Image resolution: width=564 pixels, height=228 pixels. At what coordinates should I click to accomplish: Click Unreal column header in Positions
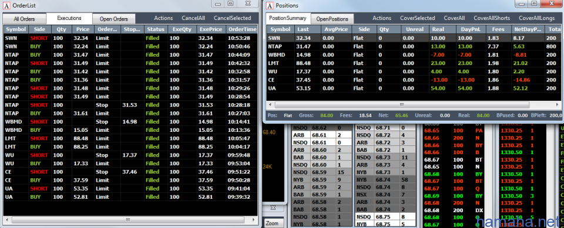tap(415, 29)
